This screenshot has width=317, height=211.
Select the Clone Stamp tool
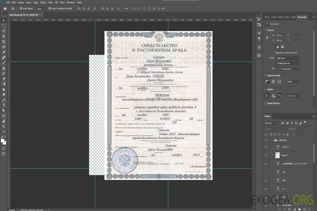4,68
